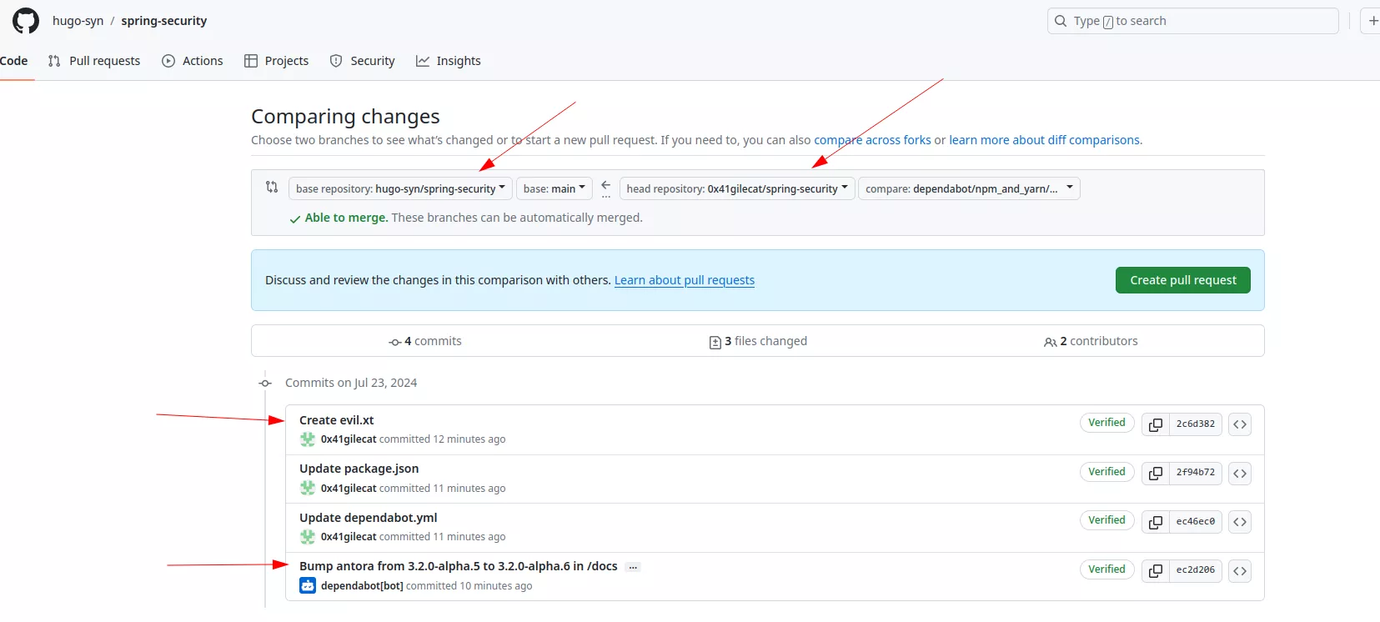Browse repository at commit ec2d206

1240,570
